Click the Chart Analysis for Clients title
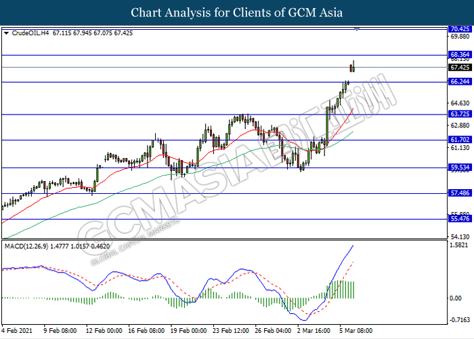Screen dimensions: 474x339 tap(237, 13)
